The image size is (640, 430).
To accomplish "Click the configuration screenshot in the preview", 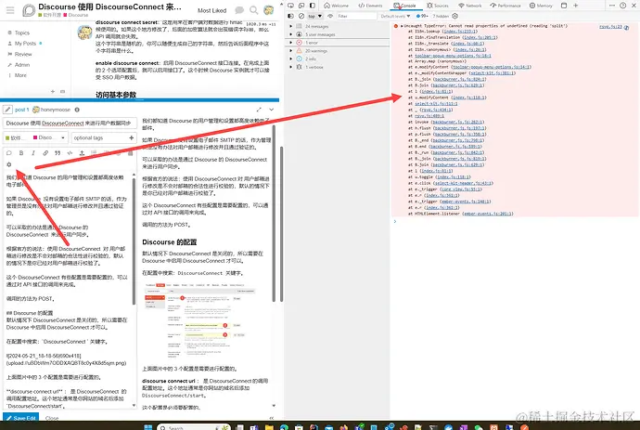I will tap(200, 320).
